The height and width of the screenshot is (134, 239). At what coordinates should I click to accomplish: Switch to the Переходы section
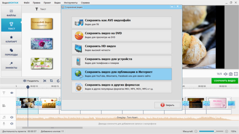click(11, 52)
